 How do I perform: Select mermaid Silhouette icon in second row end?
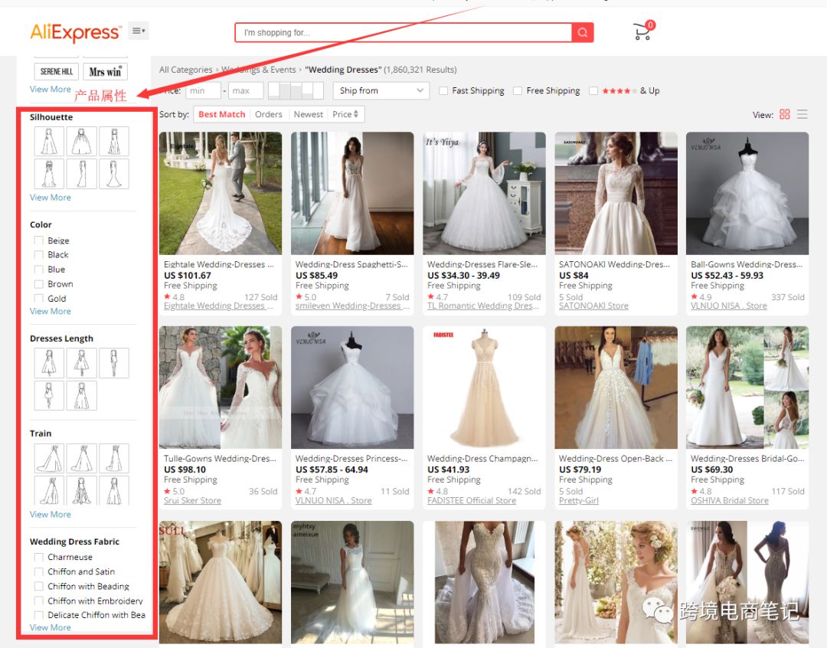click(x=114, y=174)
